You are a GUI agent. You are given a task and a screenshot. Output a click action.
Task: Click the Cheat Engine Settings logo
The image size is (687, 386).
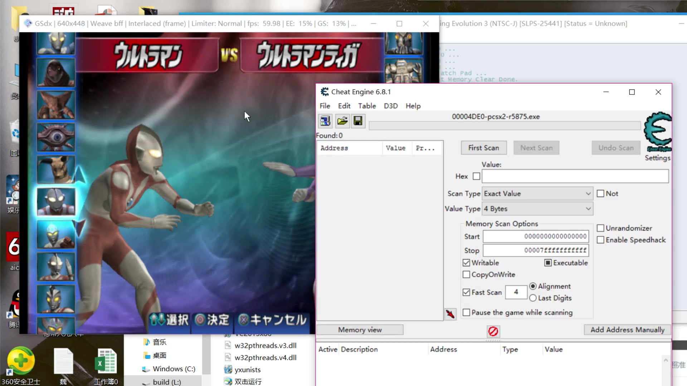pyautogui.click(x=658, y=132)
